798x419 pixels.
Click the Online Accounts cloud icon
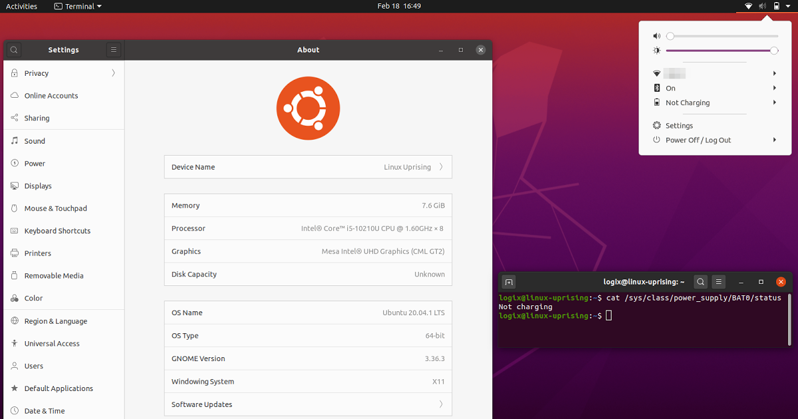(15, 96)
